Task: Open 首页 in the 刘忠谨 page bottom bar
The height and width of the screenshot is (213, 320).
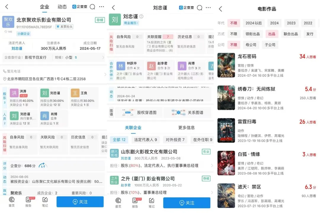Action: (x=118, y=203)
